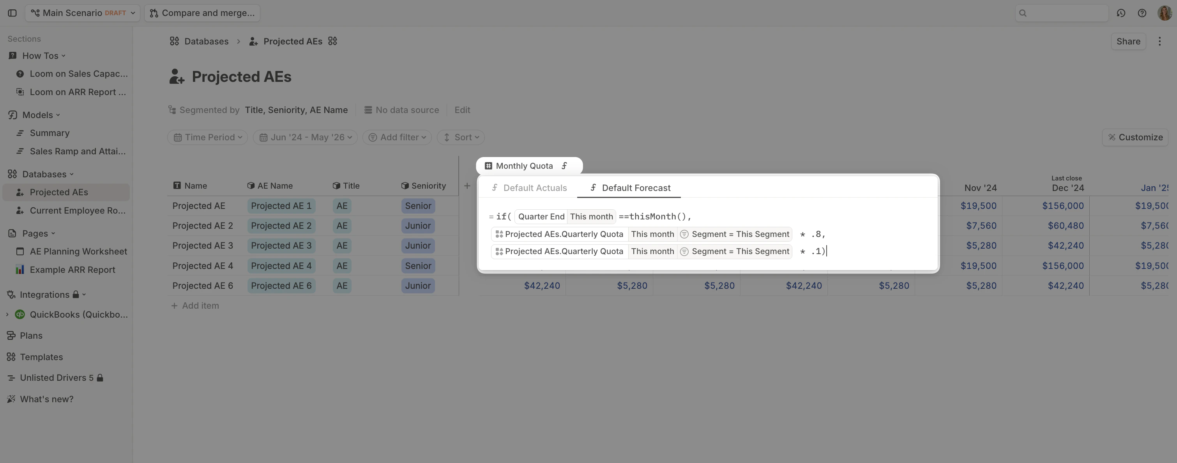
Task: Click the top search input field
Action: click(x=1062, y=13)
